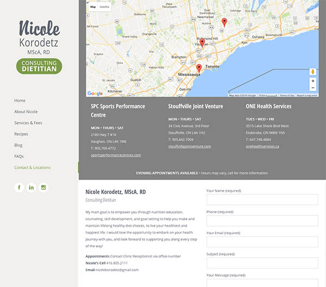This screenshot has width=326, height=287.
Task: Open the Facebook social icon
Action: click(x=19, y=188)
